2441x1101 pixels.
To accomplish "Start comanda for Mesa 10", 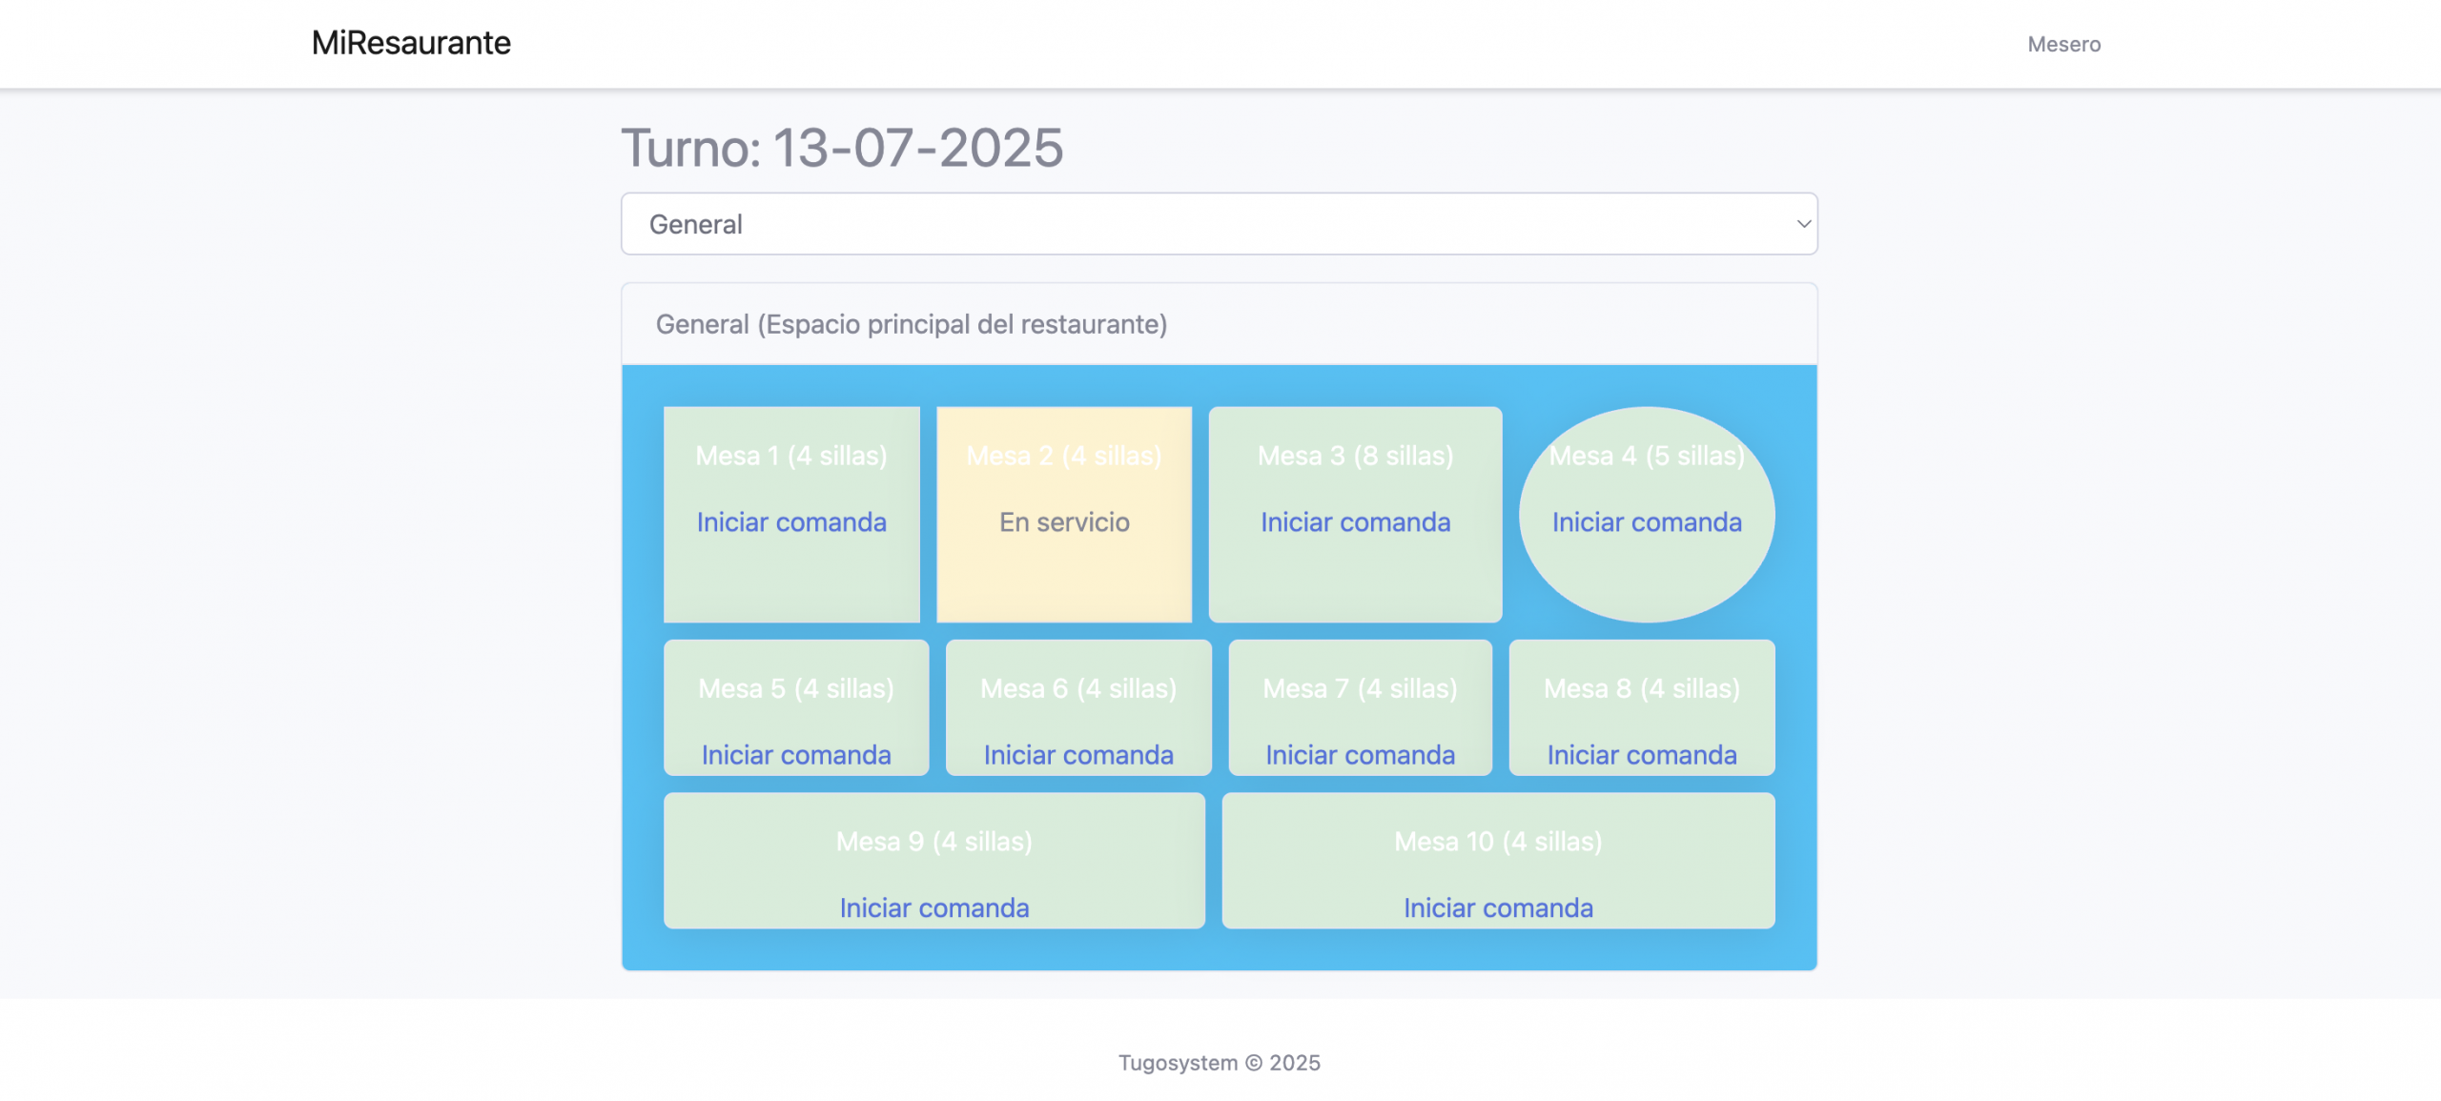I will pyautogui.click(x=1497, y=907).
